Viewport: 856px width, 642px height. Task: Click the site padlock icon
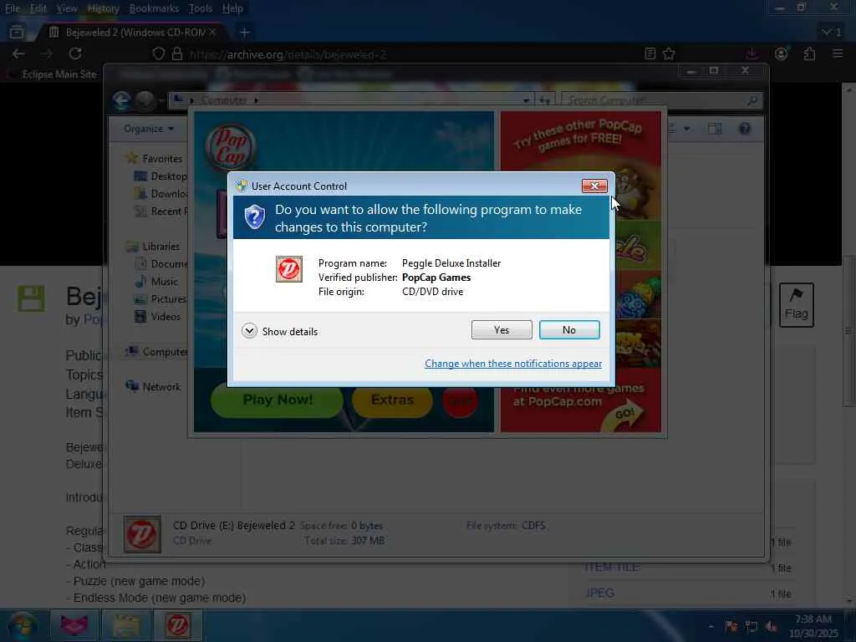pyautogui.click(x=177, y=54)
